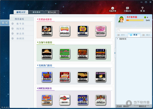Select the 好友 friends tab
Viewport: 153px width, 109px height.
[134, 35]
